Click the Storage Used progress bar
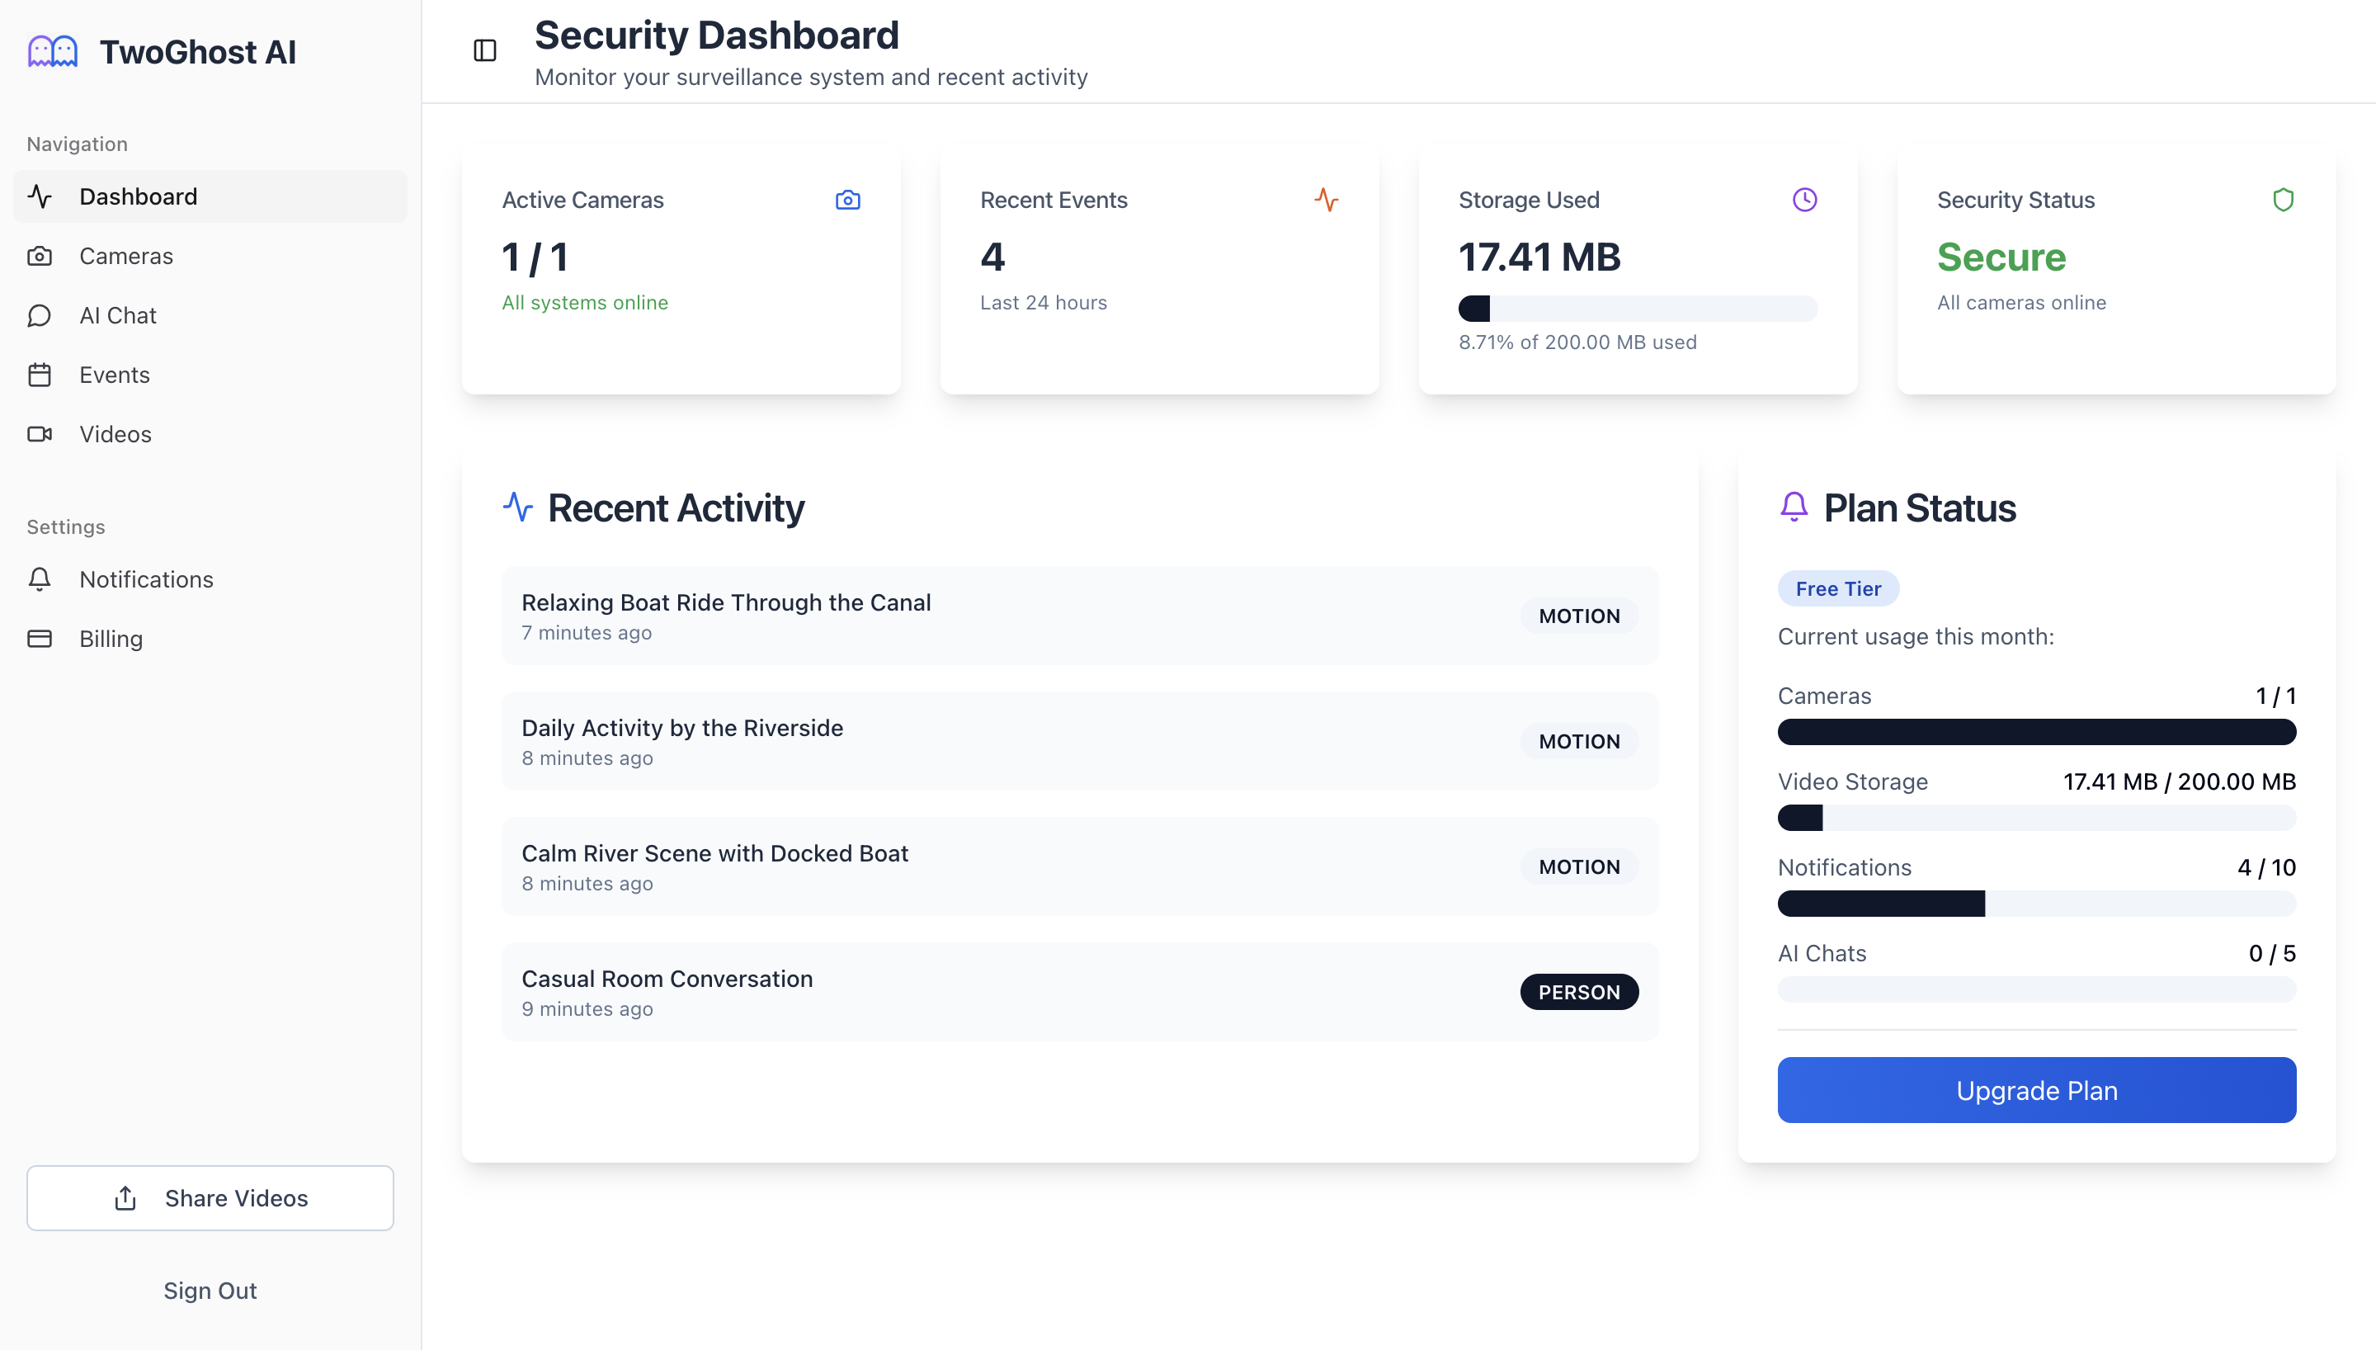The width and height of the screenshot is (2376, 1350). 1638,309
